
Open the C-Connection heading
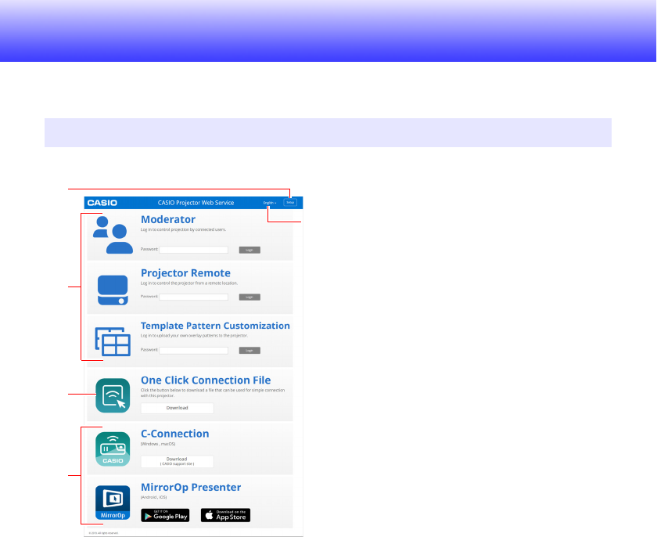[174, 434]
